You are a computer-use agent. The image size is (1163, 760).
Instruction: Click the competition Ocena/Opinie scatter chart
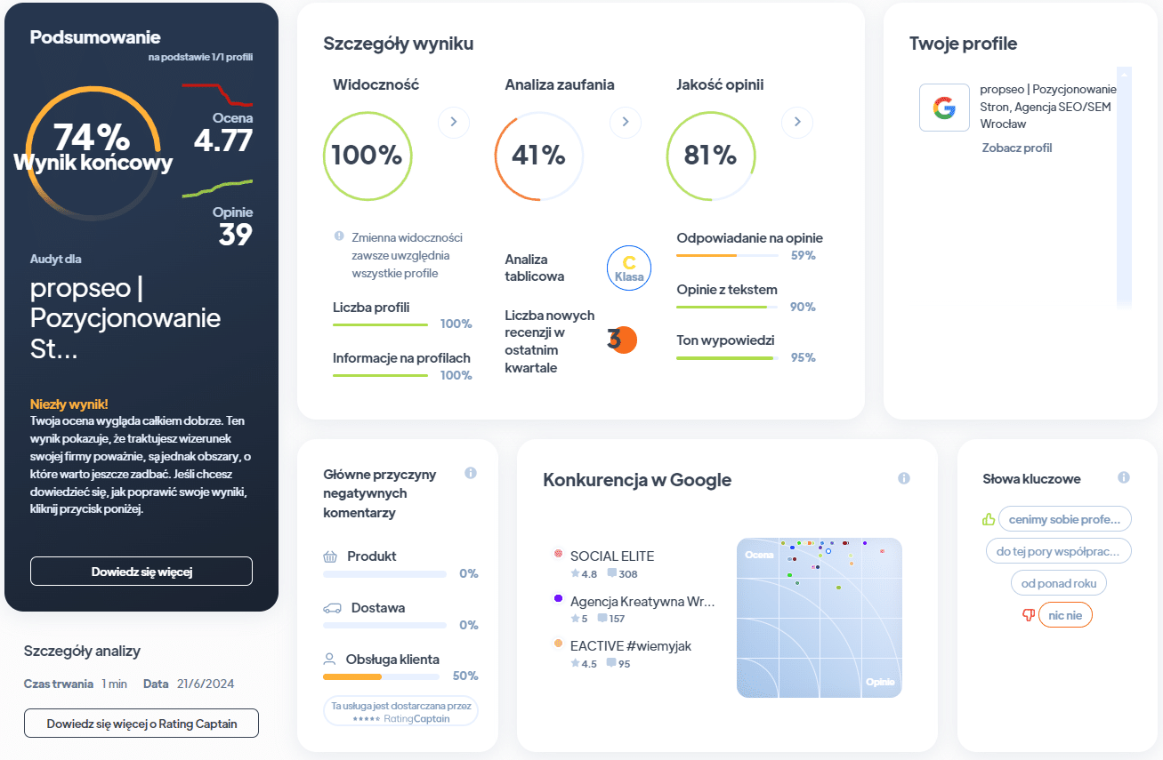click(x=820, y=618)
